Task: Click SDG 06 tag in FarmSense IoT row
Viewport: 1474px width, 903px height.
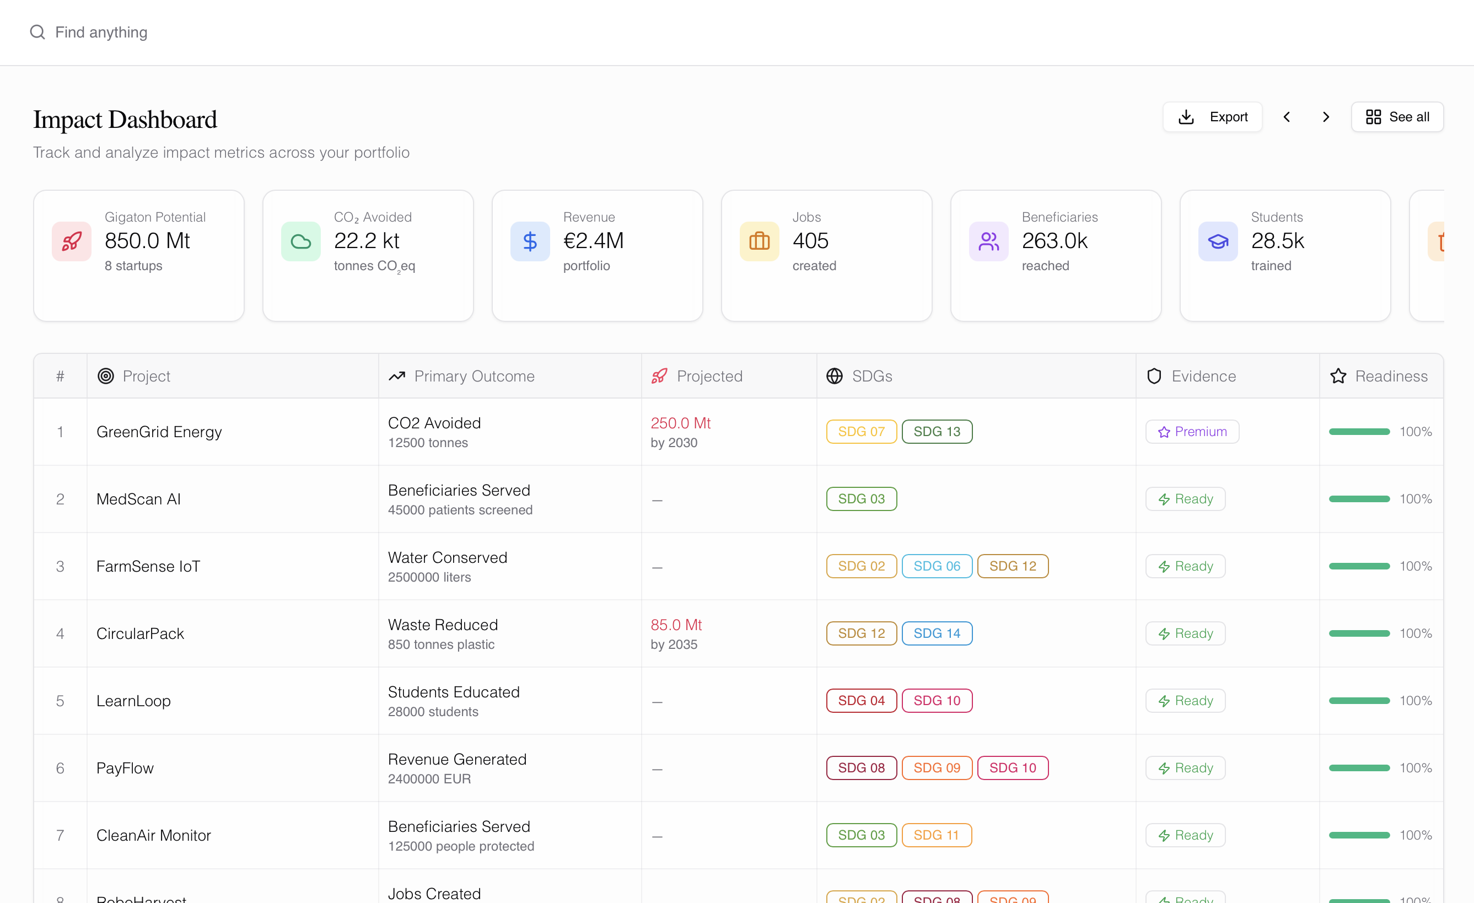Action: tap(937, 566)
